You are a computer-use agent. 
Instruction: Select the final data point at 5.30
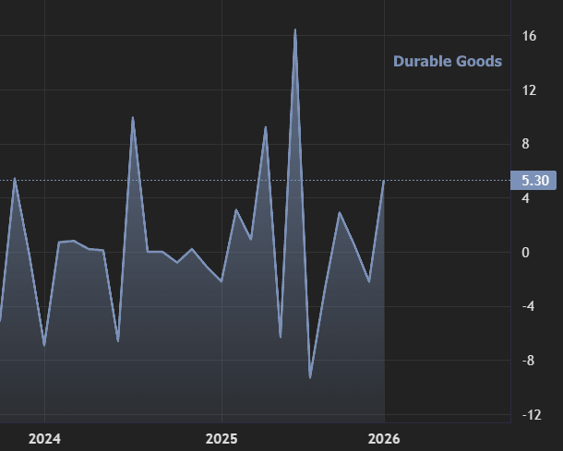click(x=384, y=181)
